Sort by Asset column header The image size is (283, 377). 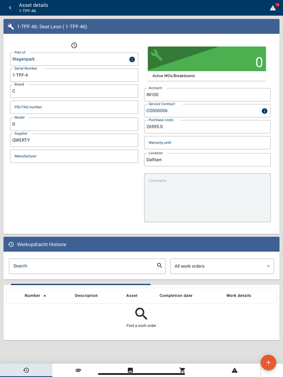pyautogui.click(x=132, y=296)
